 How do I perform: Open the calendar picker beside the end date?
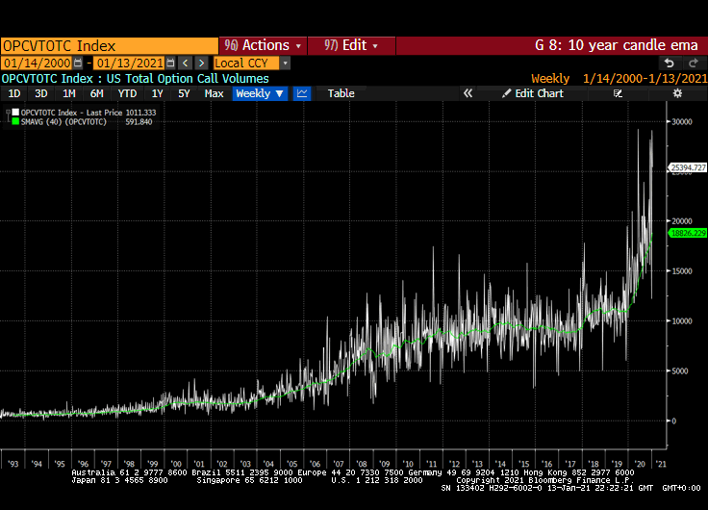point(170,63)
